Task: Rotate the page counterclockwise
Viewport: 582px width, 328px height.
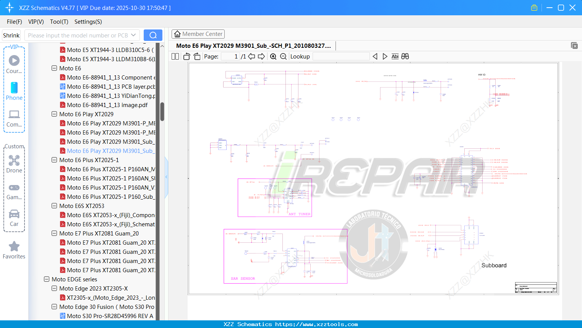Action: pyautogui.click(x=187, y=56)
